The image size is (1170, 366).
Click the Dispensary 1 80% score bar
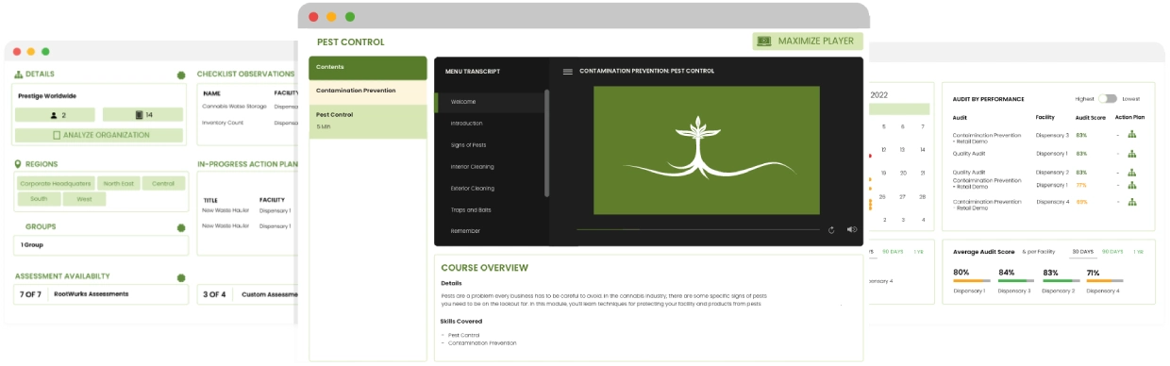point(972,281)
